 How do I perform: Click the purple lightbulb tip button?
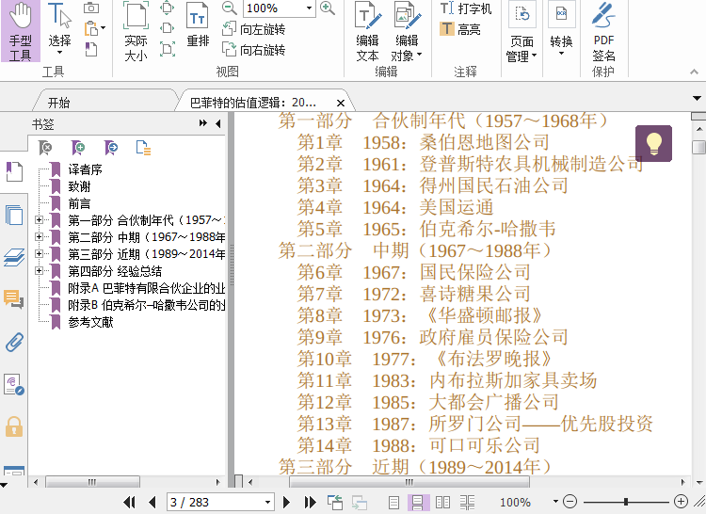coord(654,144)
